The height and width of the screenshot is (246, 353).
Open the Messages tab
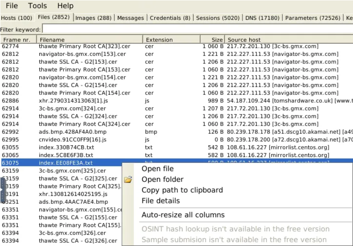[x=131, y=18]
